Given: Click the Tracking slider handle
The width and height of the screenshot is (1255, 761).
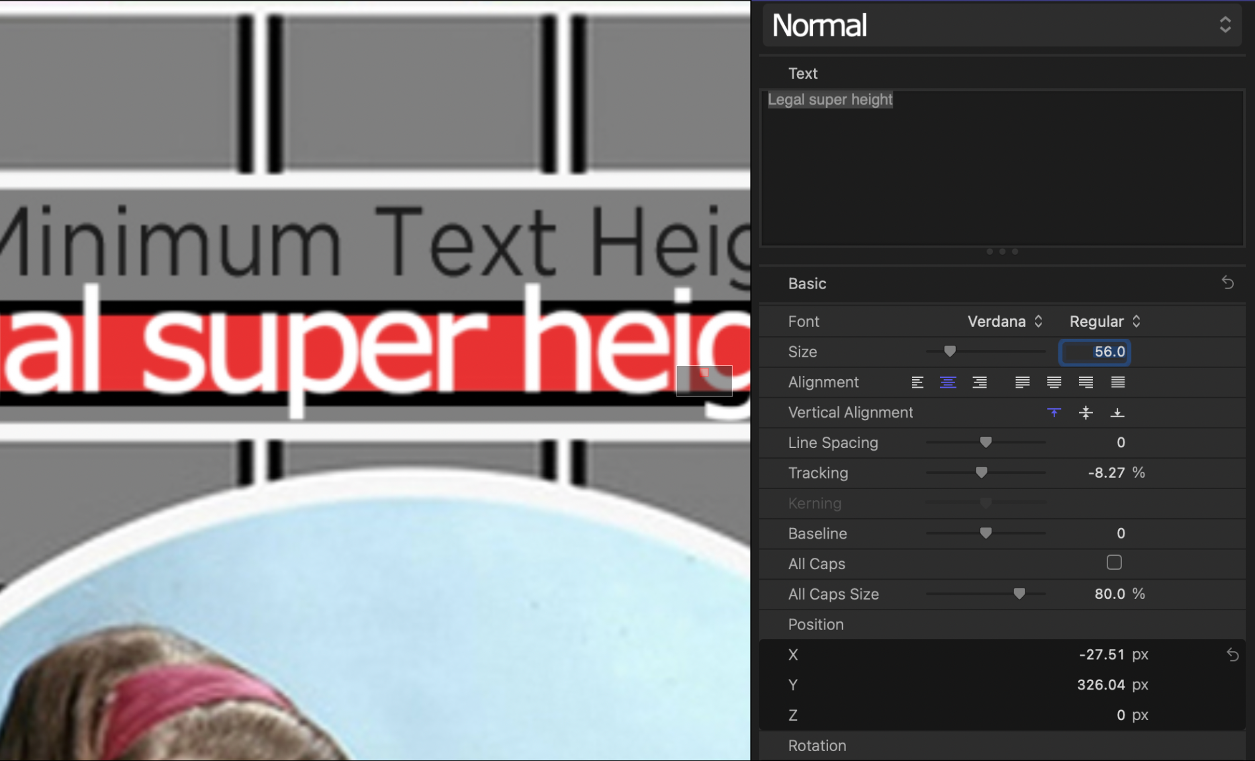Looking at the screenshot, I should (x=982, y=472).
